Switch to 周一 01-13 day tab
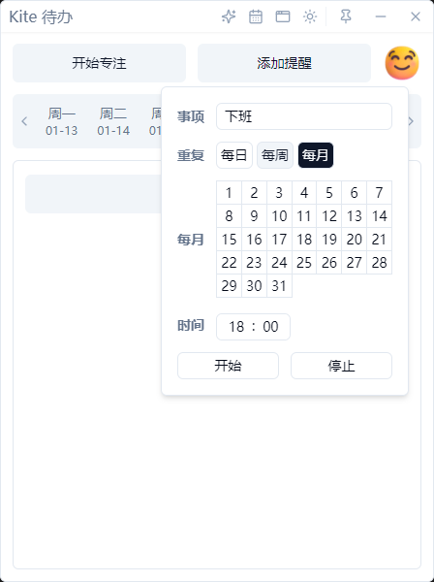 (62, 121)
